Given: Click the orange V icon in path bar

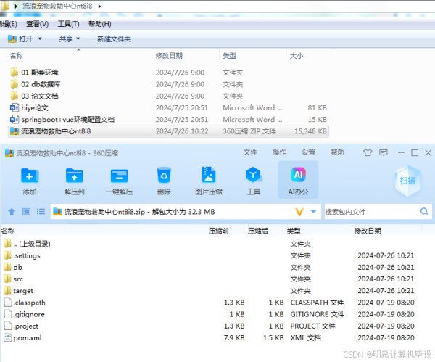Looking at the screenshot, I should [299, 212].
